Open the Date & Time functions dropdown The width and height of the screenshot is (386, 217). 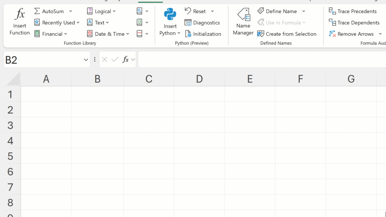[x=108, y=34]
